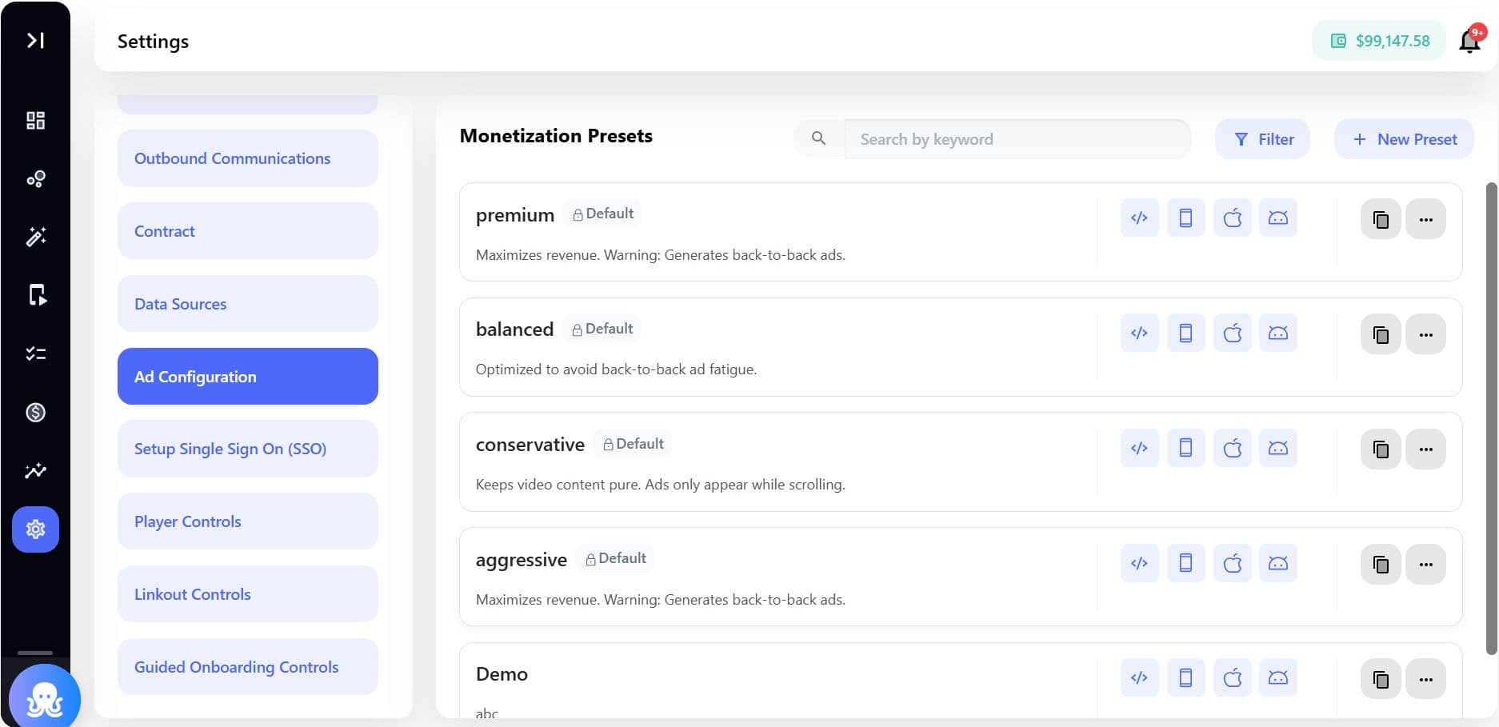Select the conservative preset name
The image size is (1499, 727).
(530, 445)
